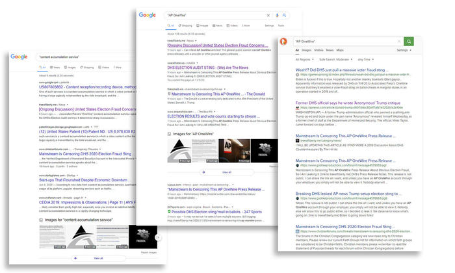Viewport: 455px width, 273px height.
Task: Clear the "AP OneWire" Google search box
Action: click(x=268, y=15)
